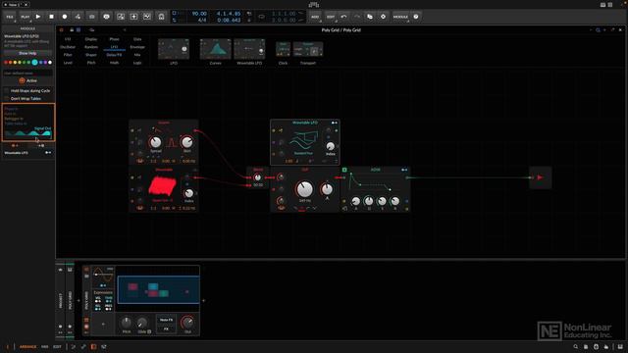Viewport: 628px width, 353px height.
Task: Click the Spread knob on Swarm module
Action: pos(155,142)
